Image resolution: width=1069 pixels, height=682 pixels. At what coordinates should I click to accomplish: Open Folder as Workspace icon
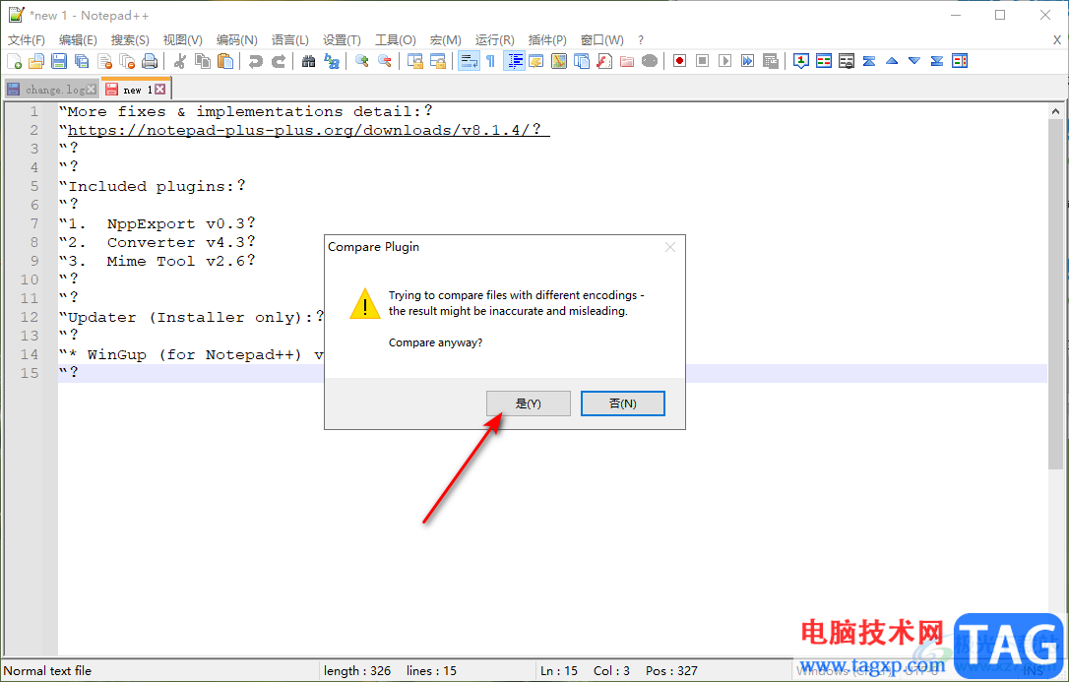point(627,61)
